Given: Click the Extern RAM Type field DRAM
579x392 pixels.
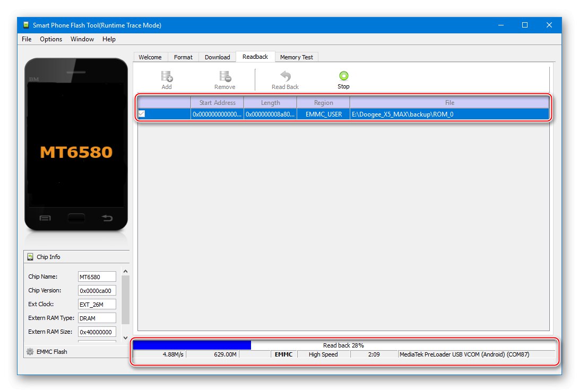Looking at the screenshot, I should (x=97, y=318).
